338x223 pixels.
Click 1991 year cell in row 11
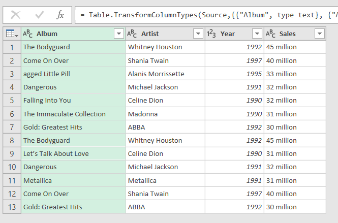(234, 180)
